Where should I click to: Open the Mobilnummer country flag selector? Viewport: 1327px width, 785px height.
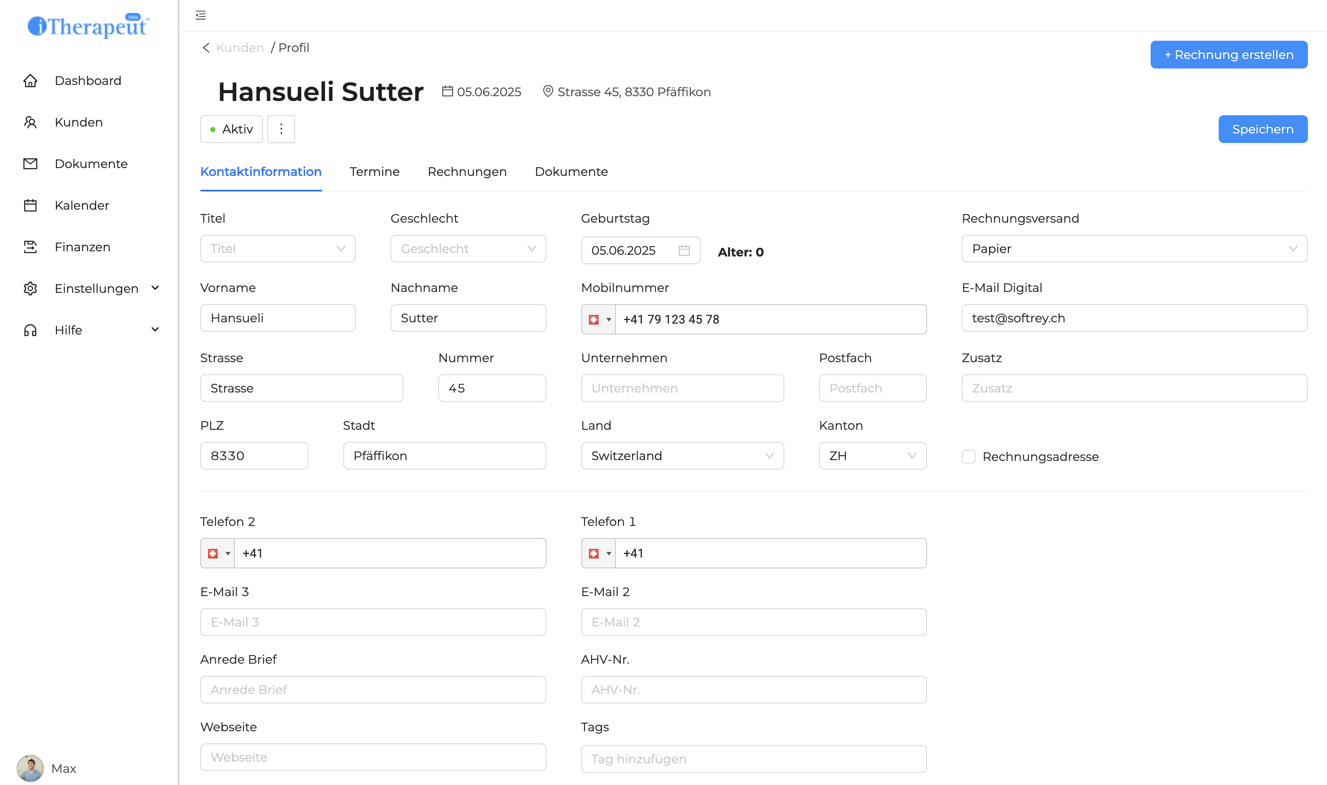598,319
